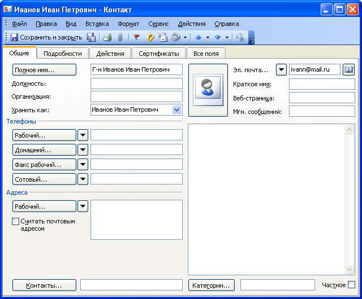
Task: Click the Сотовый phone number field
Action: tap(136, 179)
